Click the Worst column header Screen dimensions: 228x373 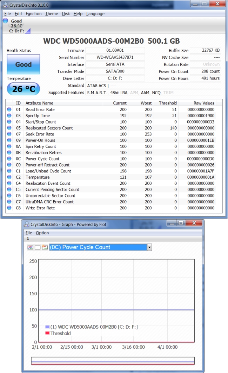tap(141, 103)
